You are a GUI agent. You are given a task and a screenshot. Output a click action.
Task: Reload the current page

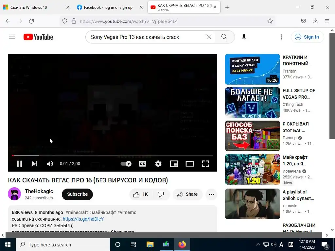coord(31,21)
